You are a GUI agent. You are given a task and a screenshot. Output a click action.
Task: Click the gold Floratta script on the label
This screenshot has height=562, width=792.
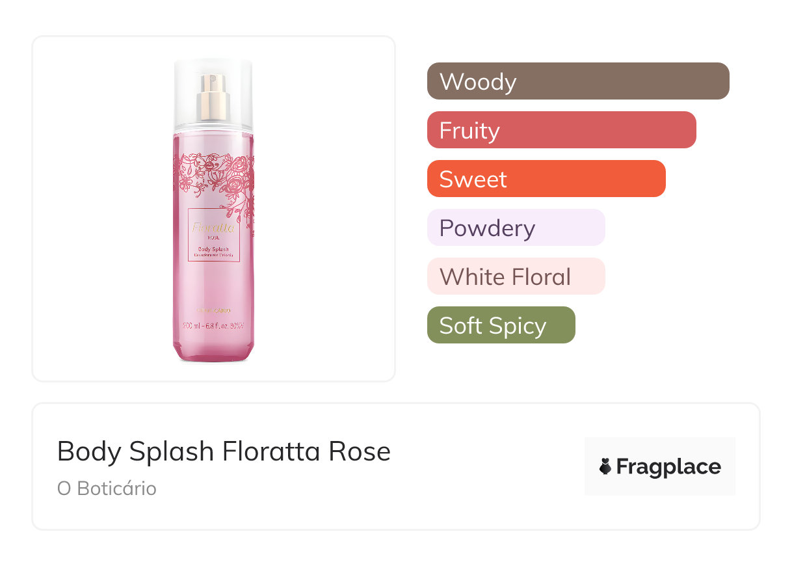click(x=213, y=228)
